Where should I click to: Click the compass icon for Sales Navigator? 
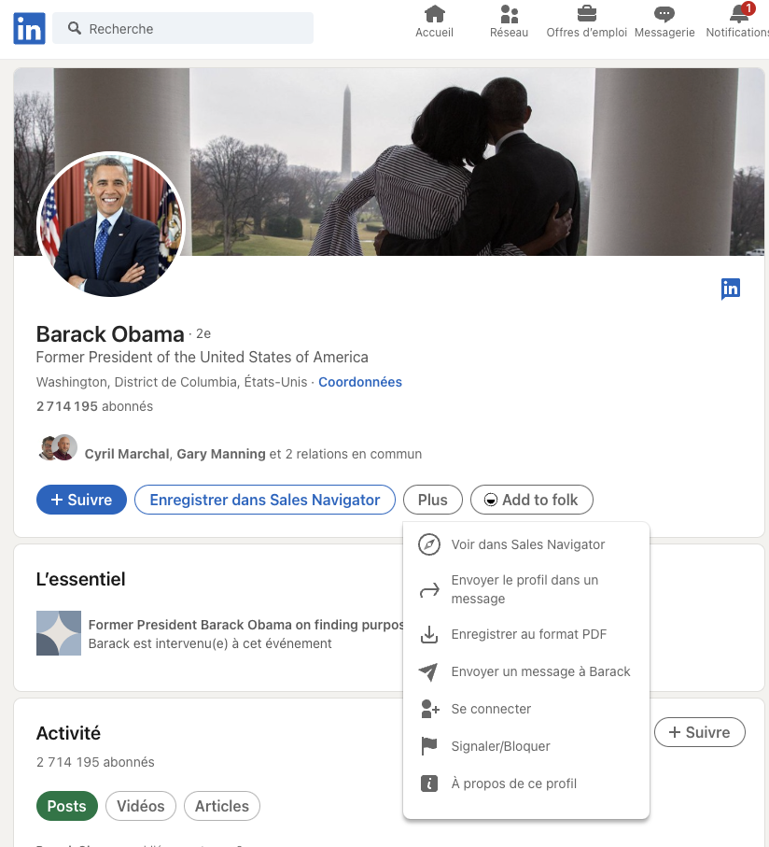pos(429,544)
